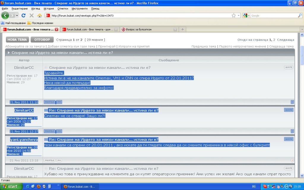This screenshot has height=190, width=304.
Task: Open PROFILE under yani.yancheva's post
Action: pos(50,160)
